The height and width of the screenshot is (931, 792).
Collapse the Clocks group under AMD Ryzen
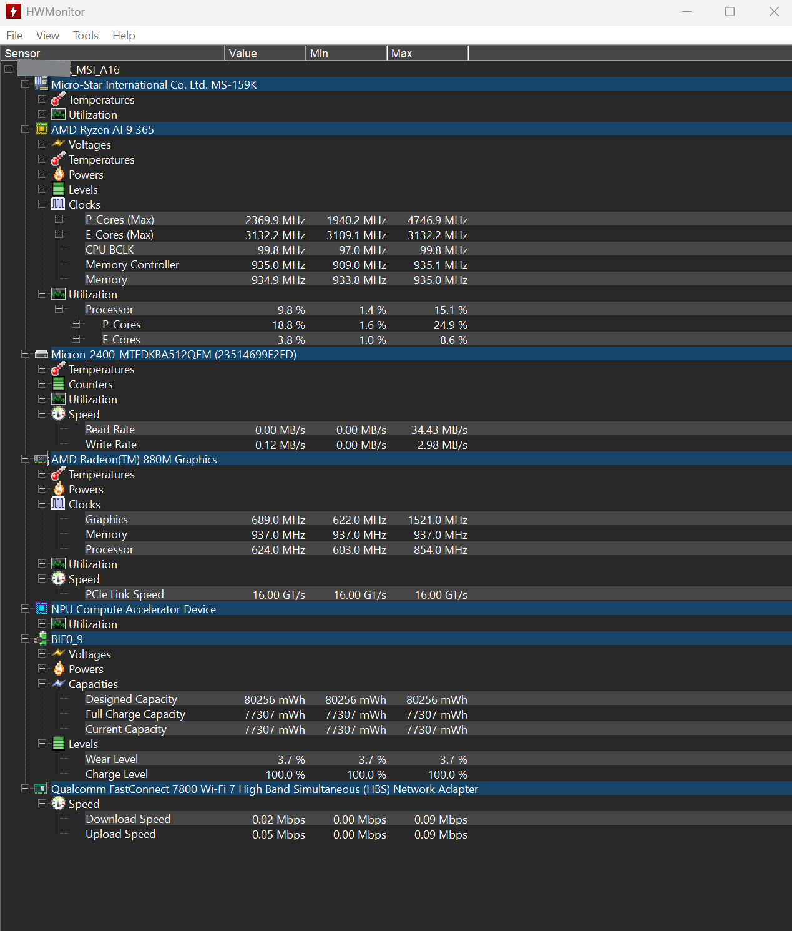42,204
